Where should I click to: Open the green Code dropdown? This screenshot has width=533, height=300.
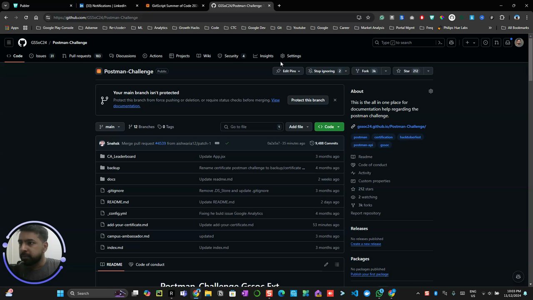329,127
